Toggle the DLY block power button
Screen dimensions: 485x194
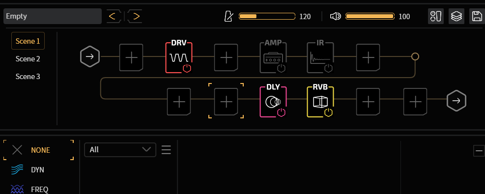pos(281,113)
